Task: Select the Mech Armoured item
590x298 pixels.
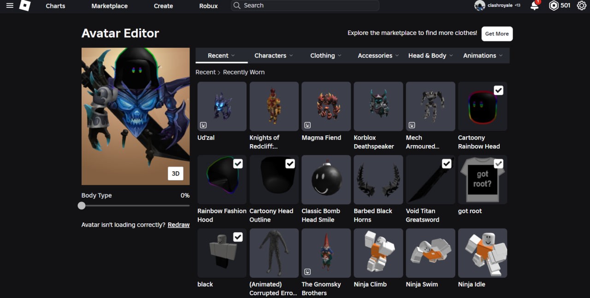Action: 430,106
